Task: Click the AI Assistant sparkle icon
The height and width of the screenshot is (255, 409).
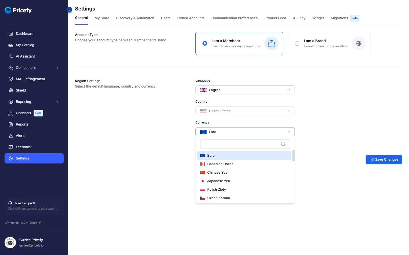Action: [x=11, y=56]
